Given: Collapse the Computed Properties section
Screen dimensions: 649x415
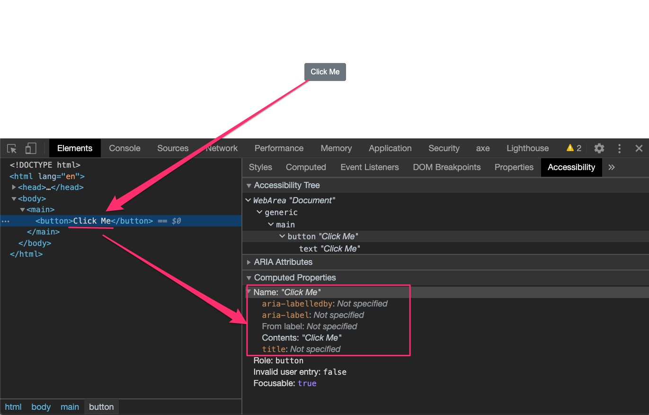Looking at the screenshot, I should (x=249, y=278).
